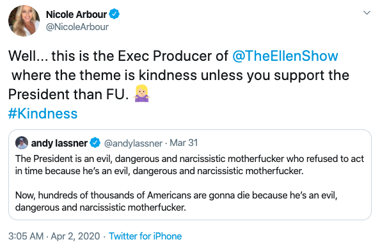
Task: Open the @TheEllenShow mention link
Action: pos(285,56)
